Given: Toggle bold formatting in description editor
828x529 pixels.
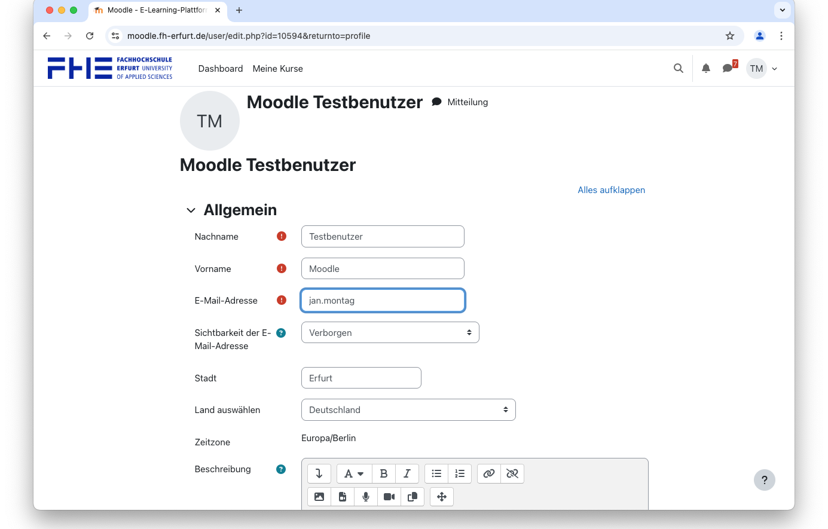Looking at the screenshot, I should [384, 473].
